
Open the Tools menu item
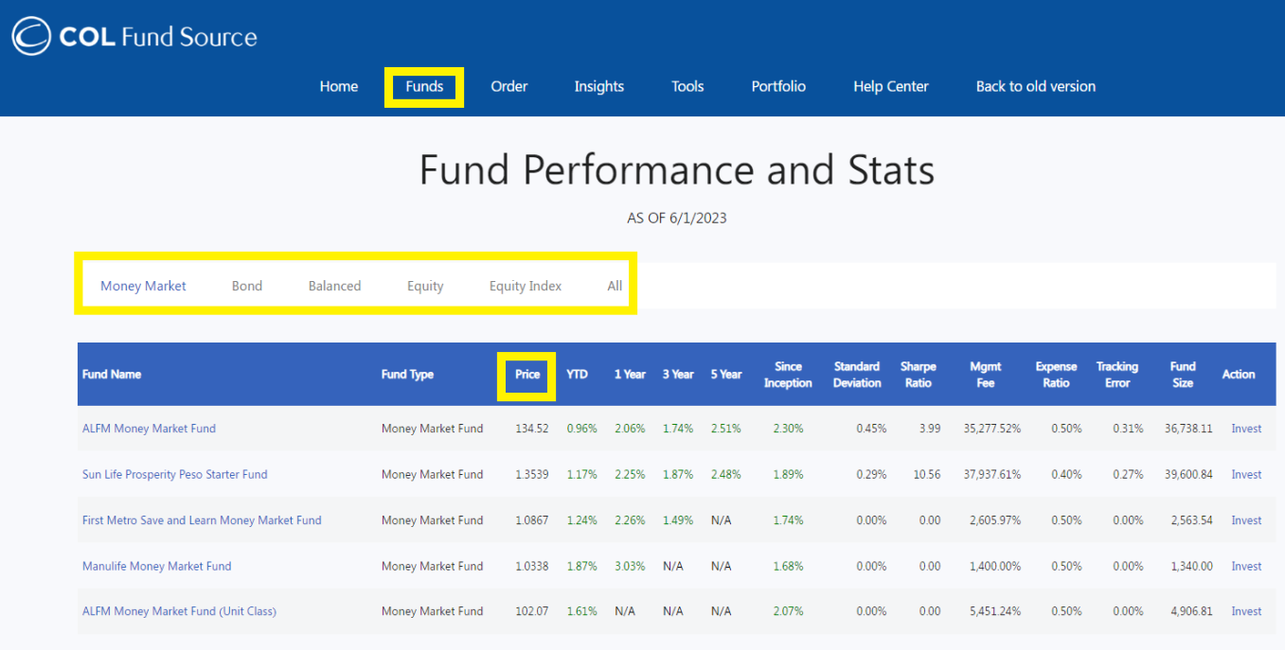pos(687,86)
